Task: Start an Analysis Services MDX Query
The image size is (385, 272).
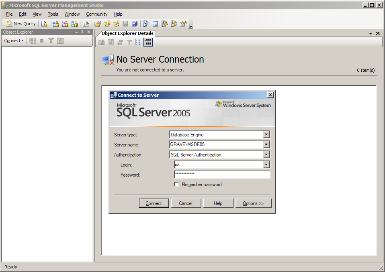Action: (x=56, y=24)
